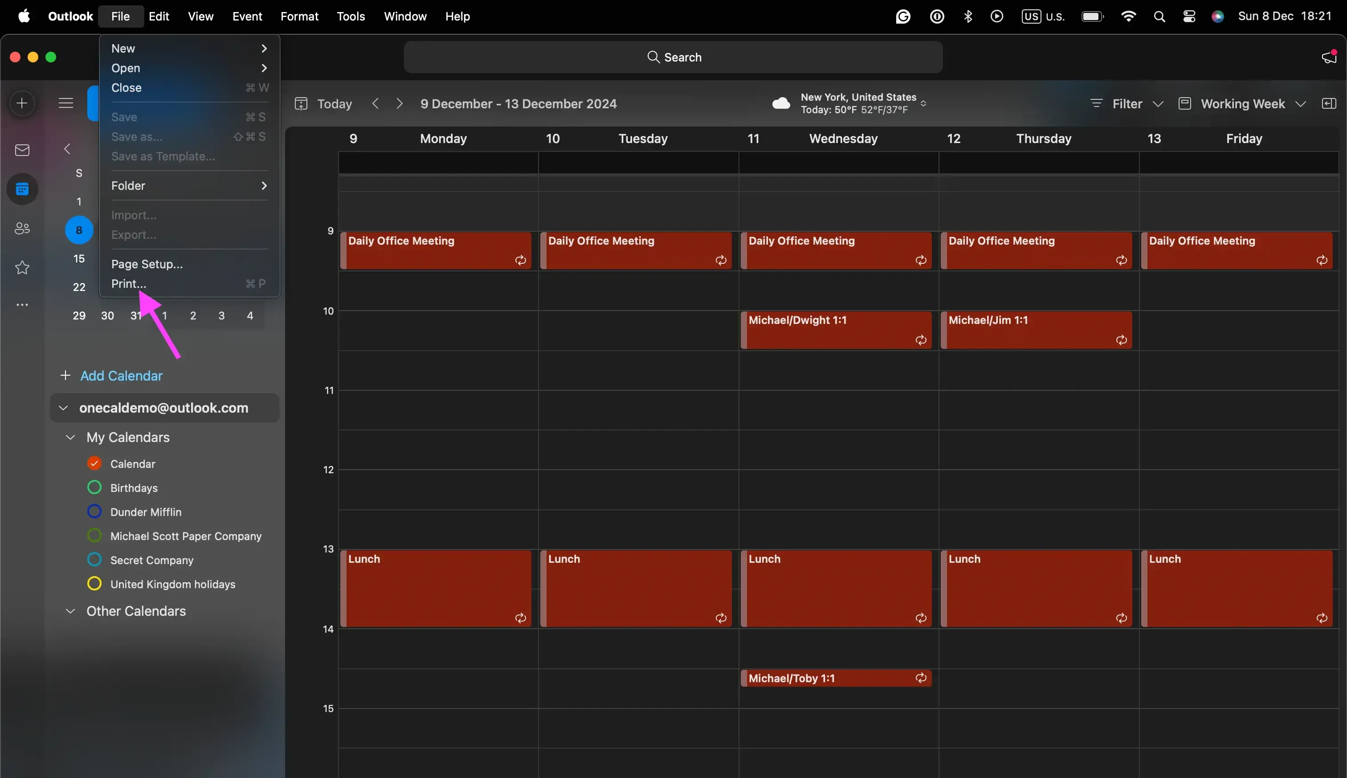Open the People contacts icon
This screenshot has width=1347, height=778.
(x=22, y=229)
